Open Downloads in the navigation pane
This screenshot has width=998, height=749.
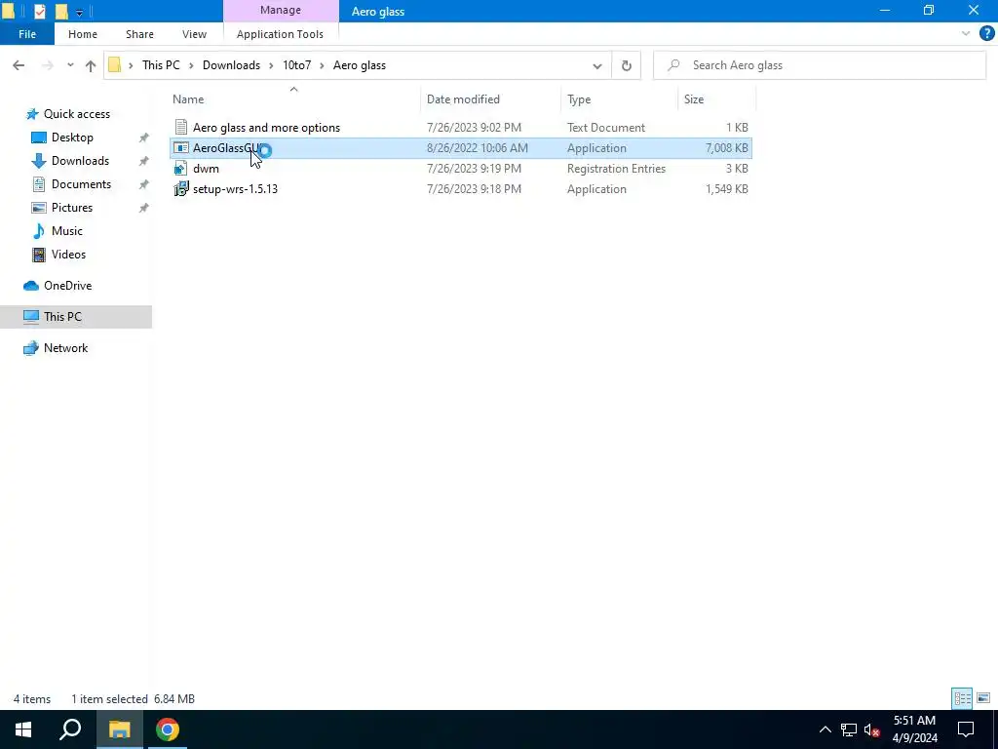(x=80, y=161)
